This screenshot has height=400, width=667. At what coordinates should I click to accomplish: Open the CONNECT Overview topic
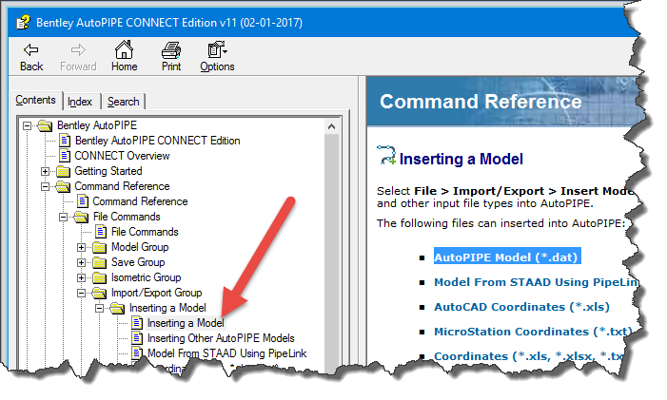122,156
